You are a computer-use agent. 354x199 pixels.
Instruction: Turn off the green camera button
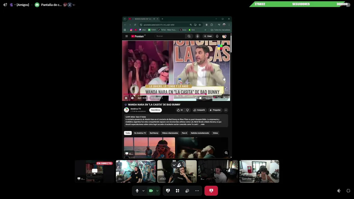[151, 191]
